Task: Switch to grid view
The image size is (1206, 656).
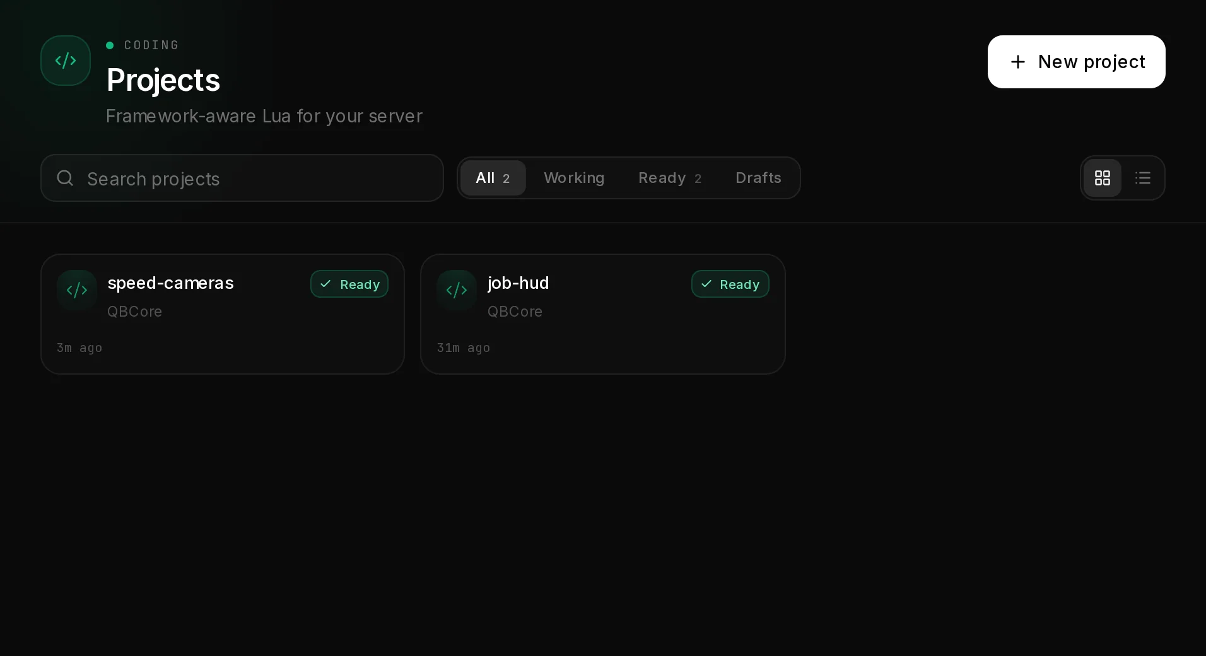Action: click(1102, 178)
